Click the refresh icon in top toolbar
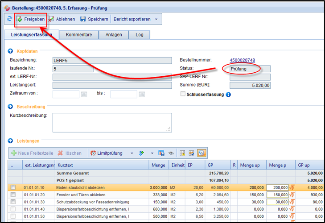 (9, 19)
